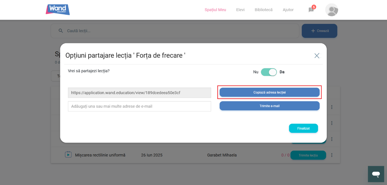Image resolution: width=387 pixels, height=185 pixels.
Task: Toggle the share lesson Nu/Da switch
Action: click(x=269, y=72)
